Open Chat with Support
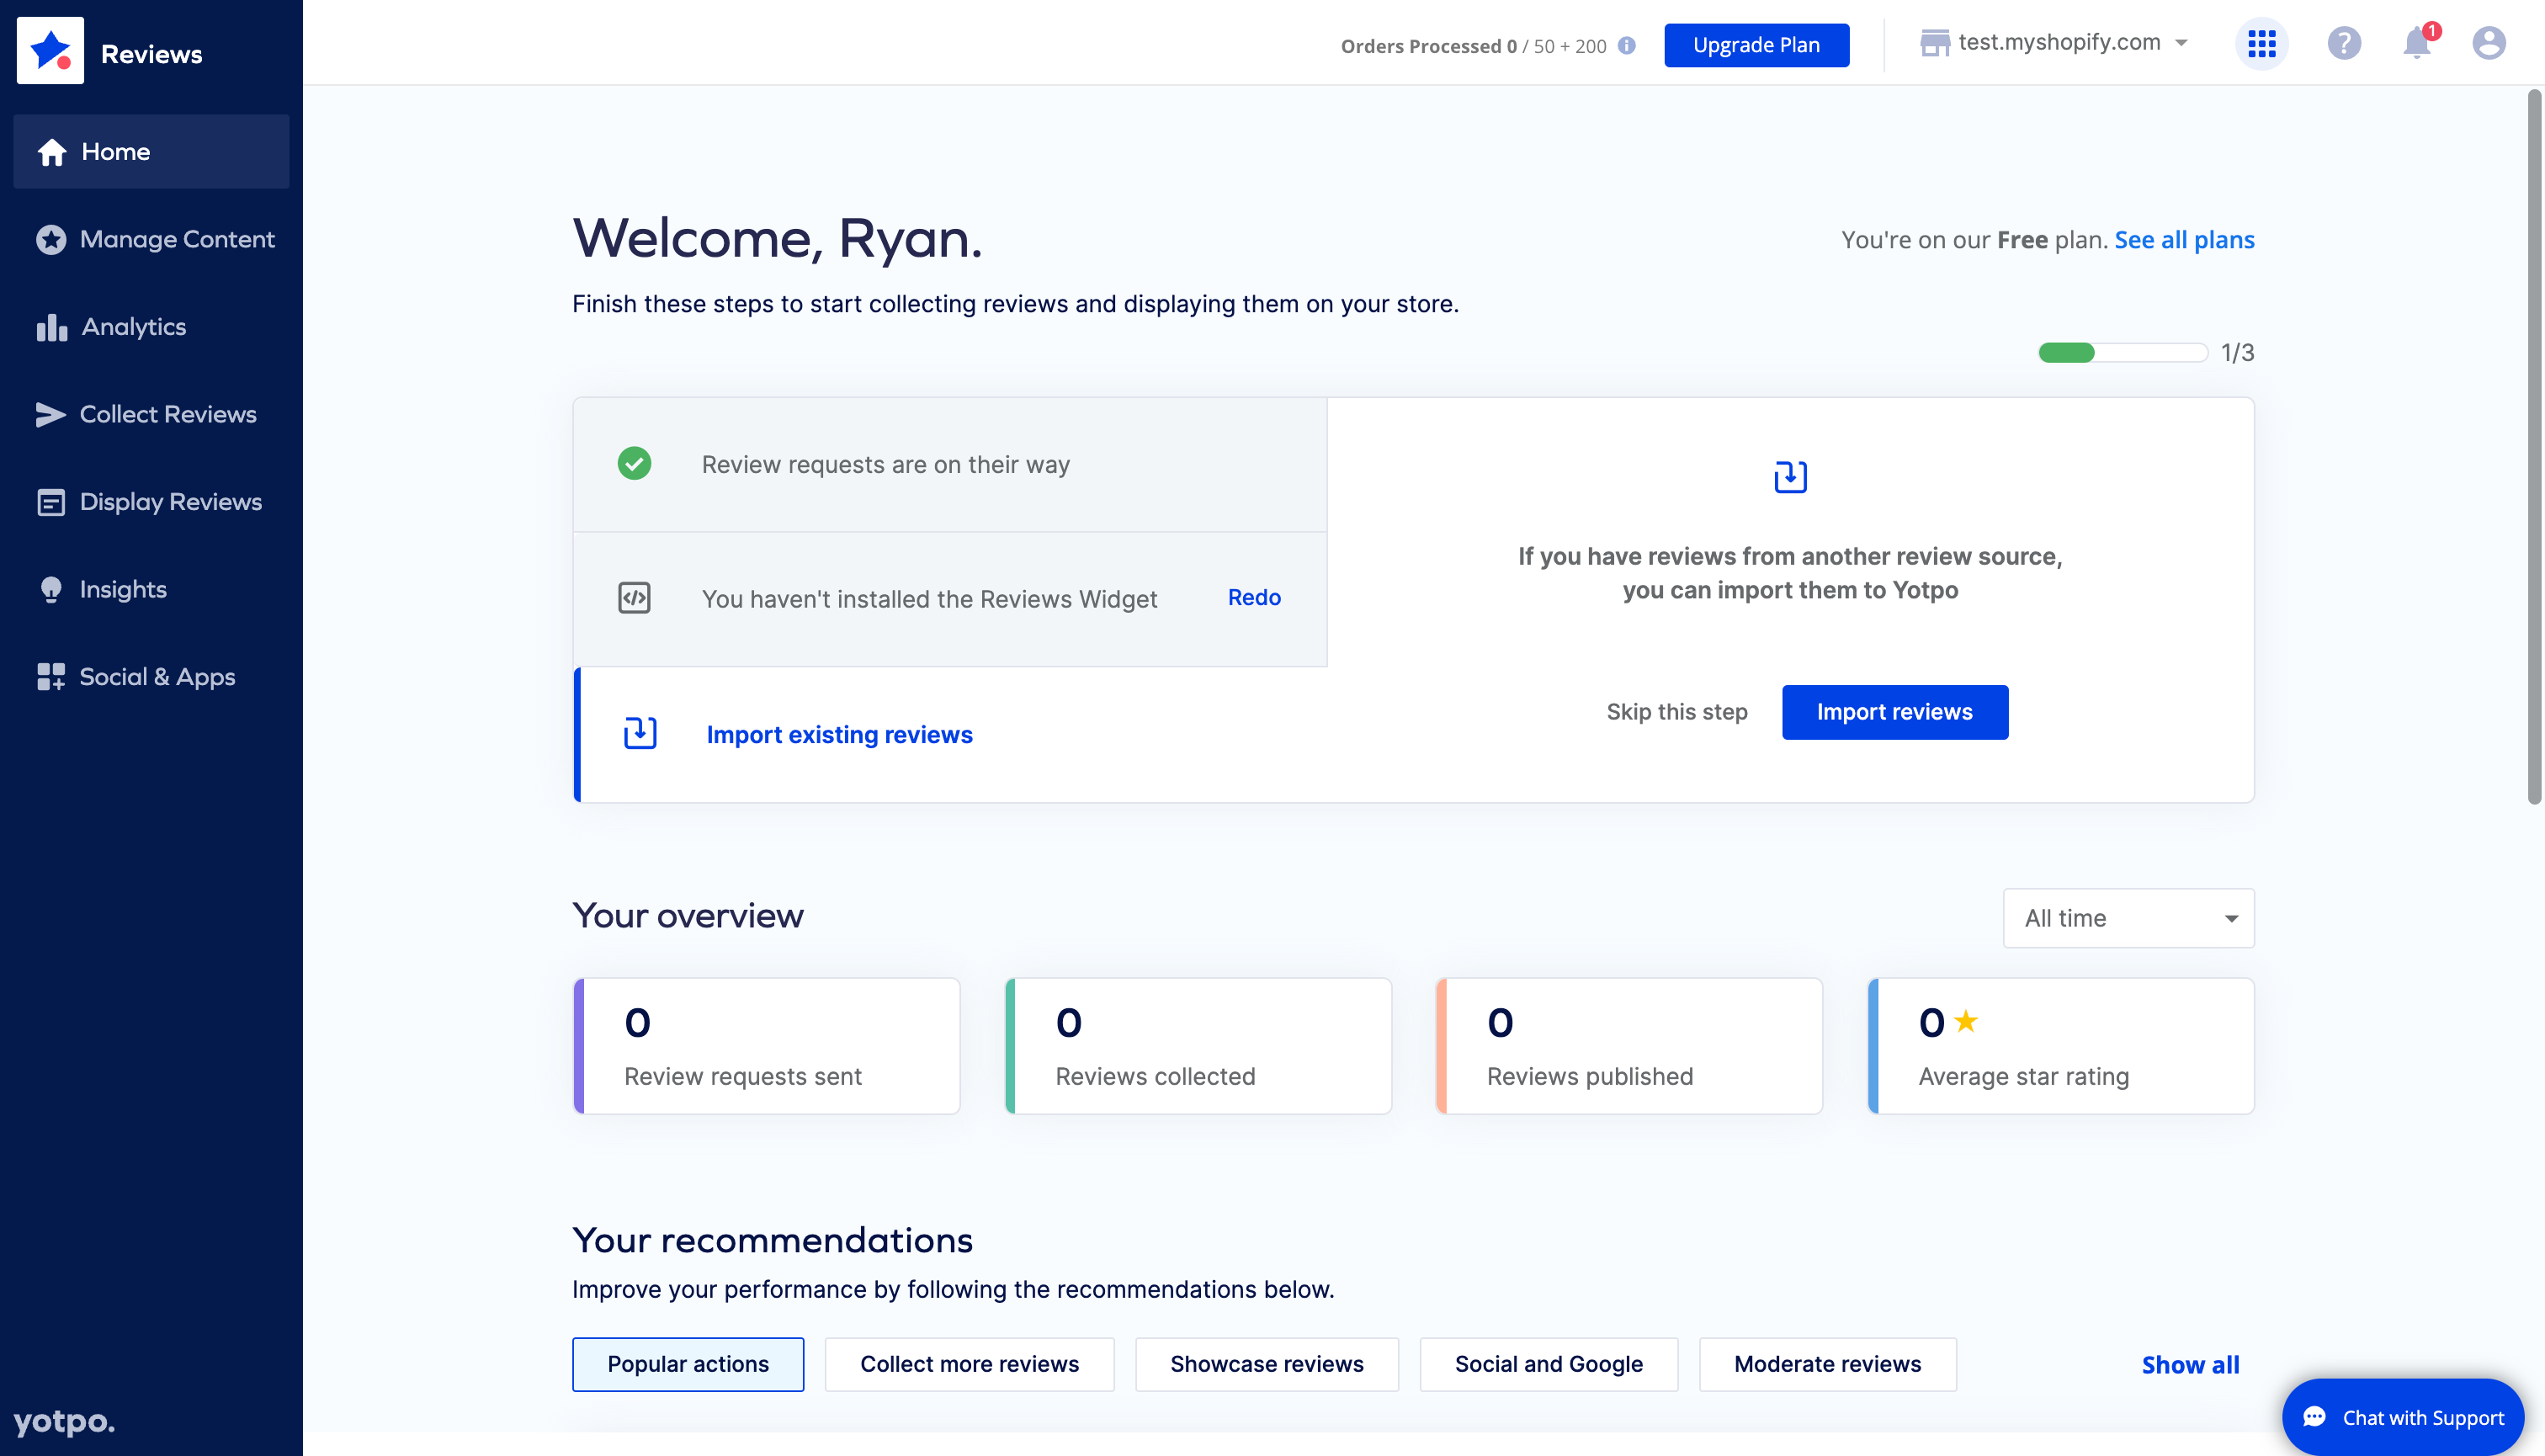Image resolution: width=2545 pixels, height=1456 pixels. tap(2403, 1417)
